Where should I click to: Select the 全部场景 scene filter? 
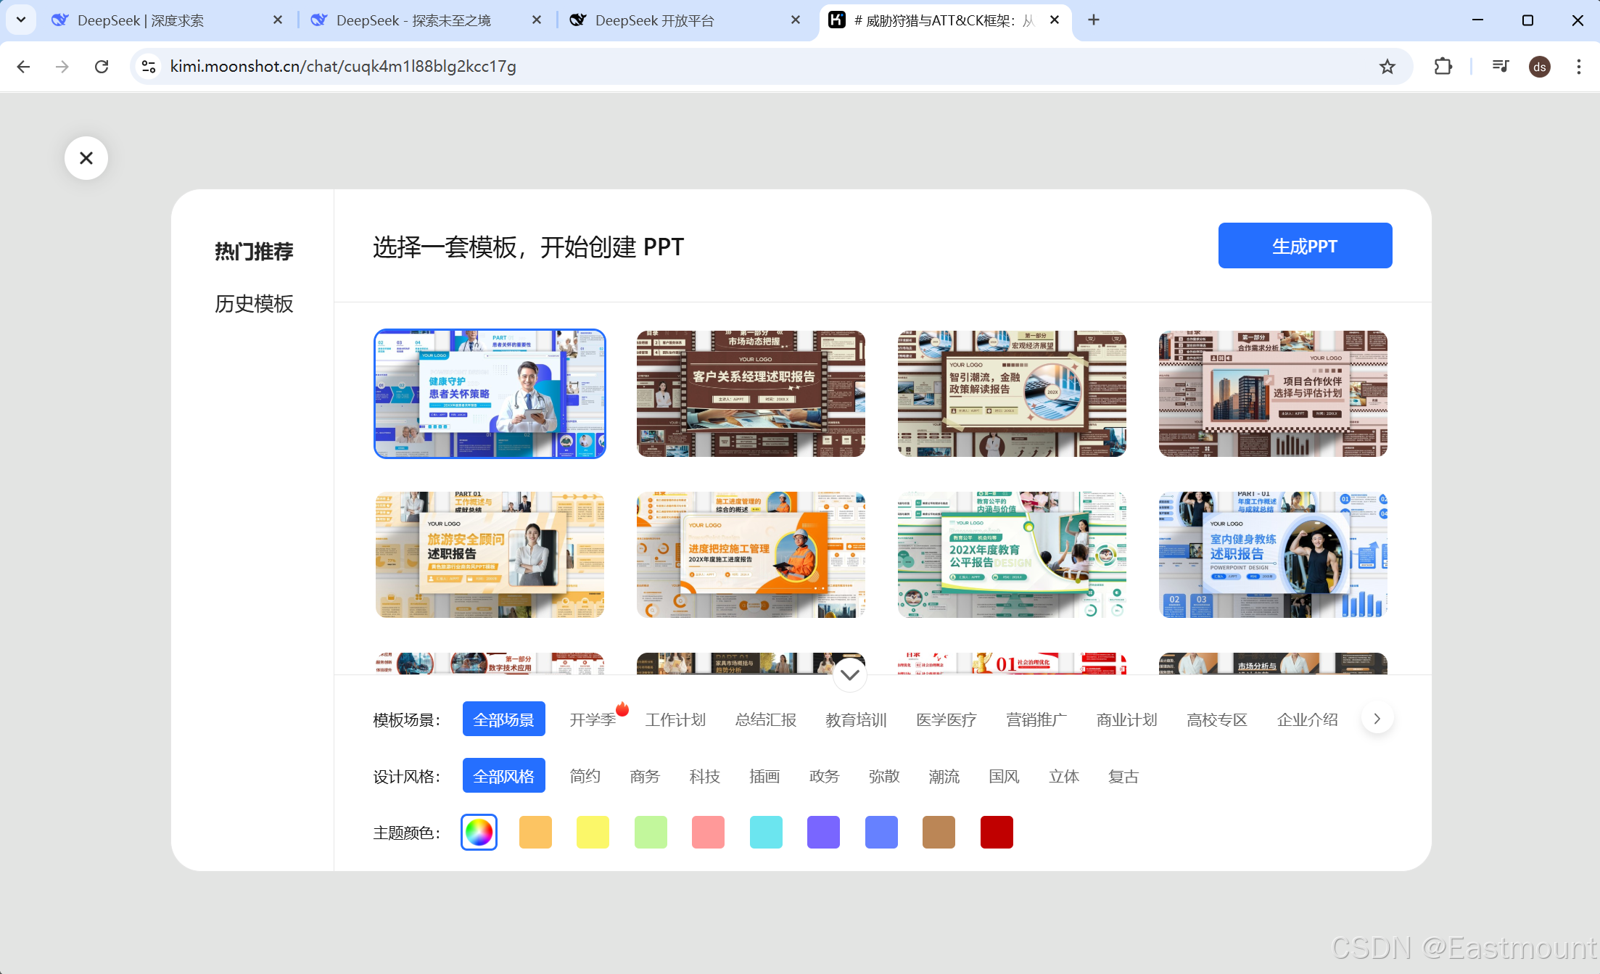tap(503, 719)
